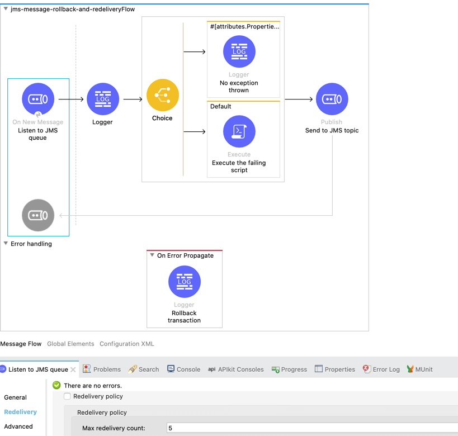458x436 pixels.
Task: Click the Max redelivery count input field
Action: [x=224, y=428]
